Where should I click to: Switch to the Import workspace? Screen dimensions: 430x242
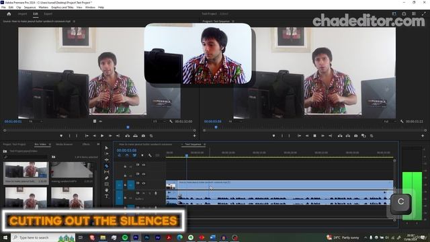22,13
